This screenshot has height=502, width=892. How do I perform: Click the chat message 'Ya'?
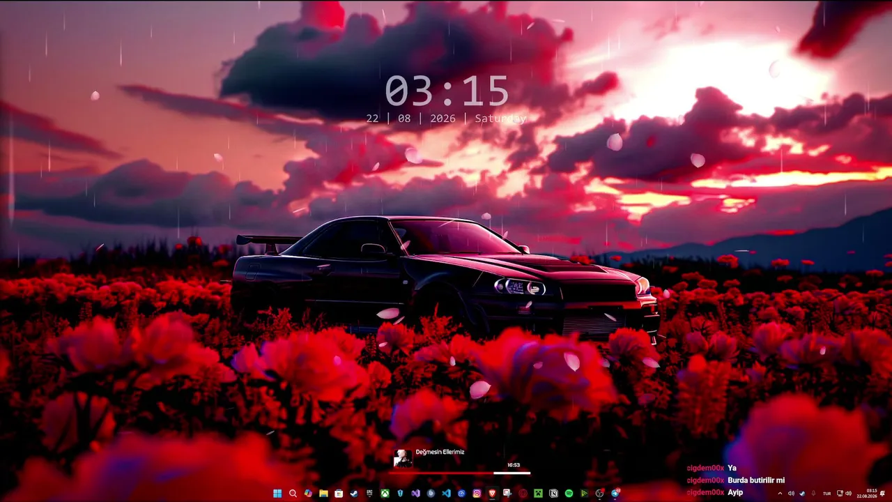[732, 468]
